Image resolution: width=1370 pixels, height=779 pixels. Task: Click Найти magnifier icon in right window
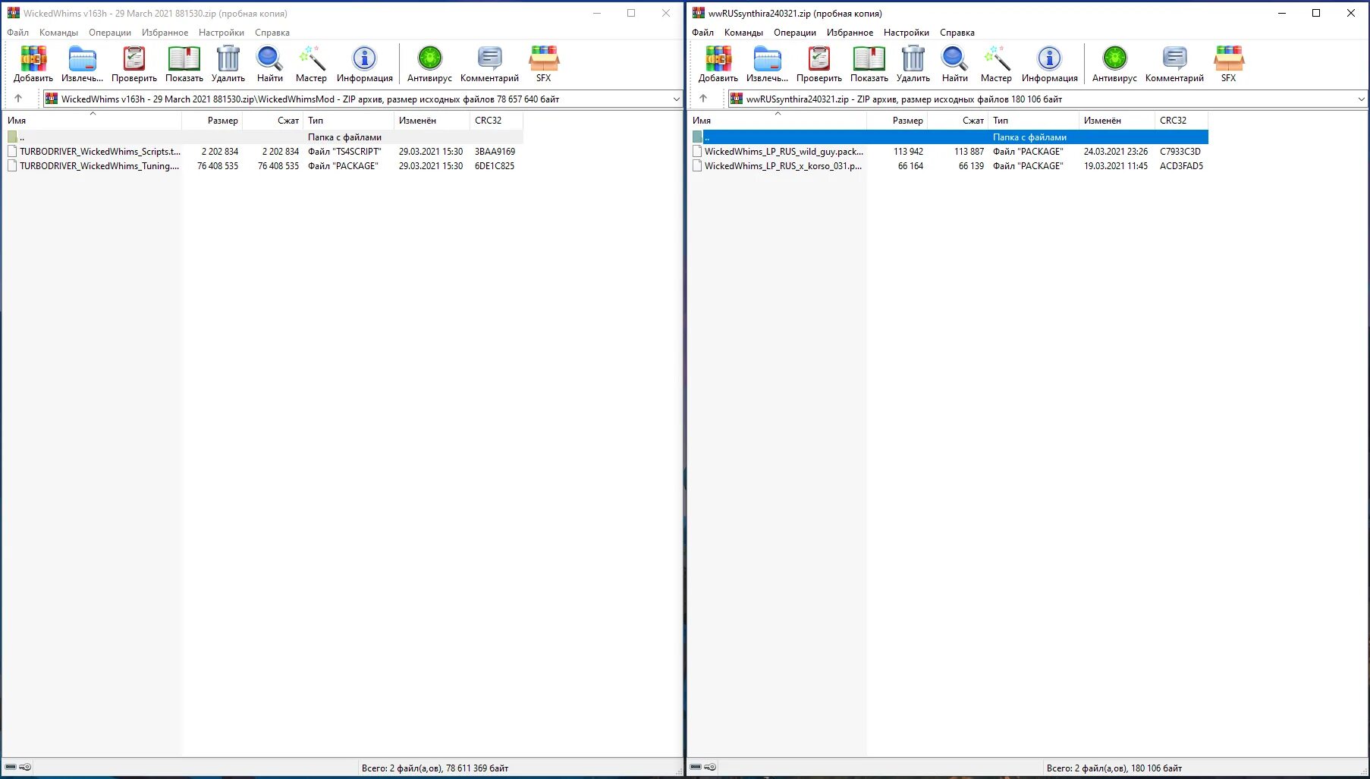click(954, 64)
